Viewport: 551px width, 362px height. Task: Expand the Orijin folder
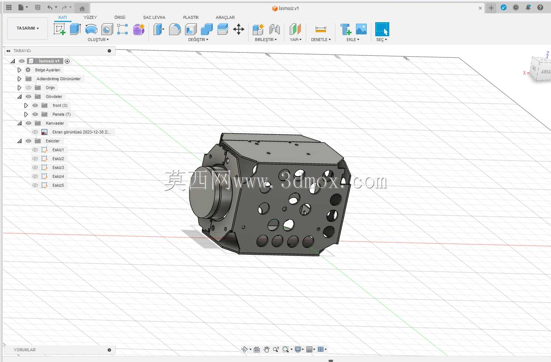(x=19, y=88)
